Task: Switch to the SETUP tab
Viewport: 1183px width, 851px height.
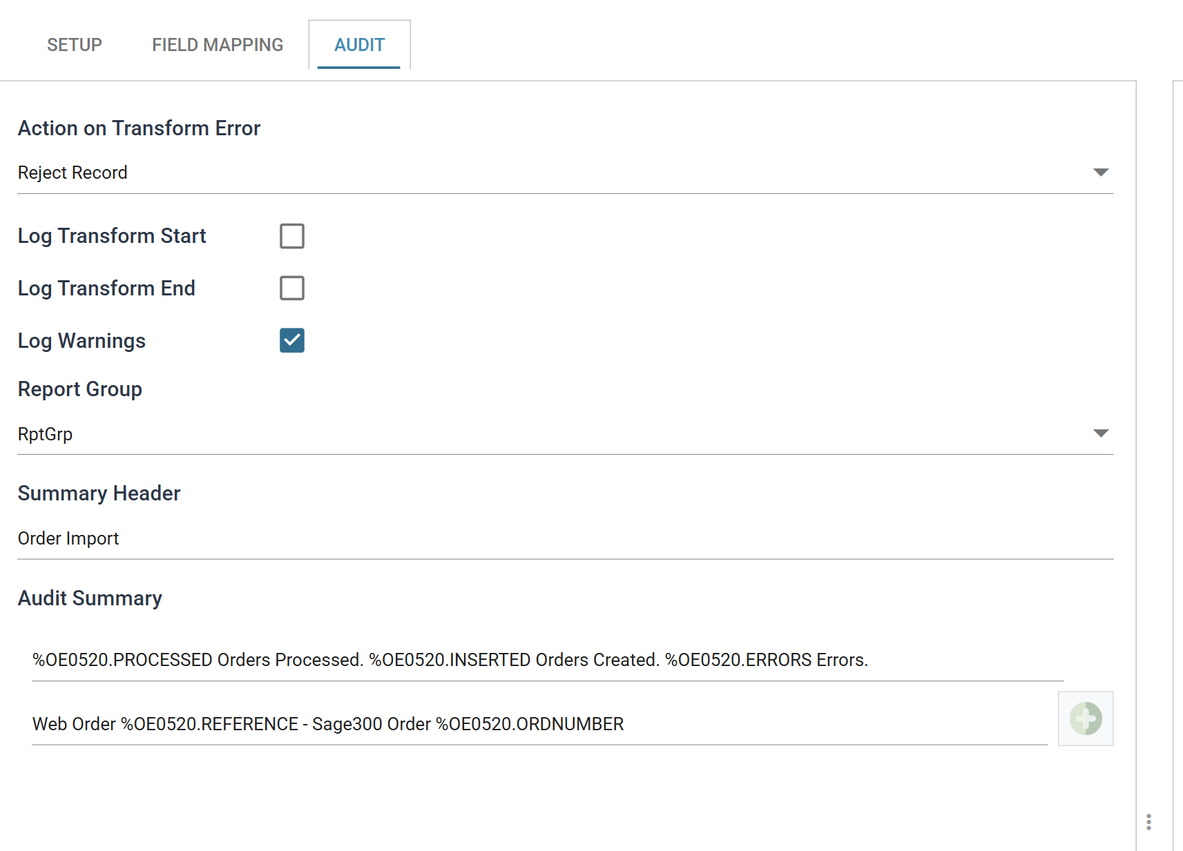Action: (75, 45)
